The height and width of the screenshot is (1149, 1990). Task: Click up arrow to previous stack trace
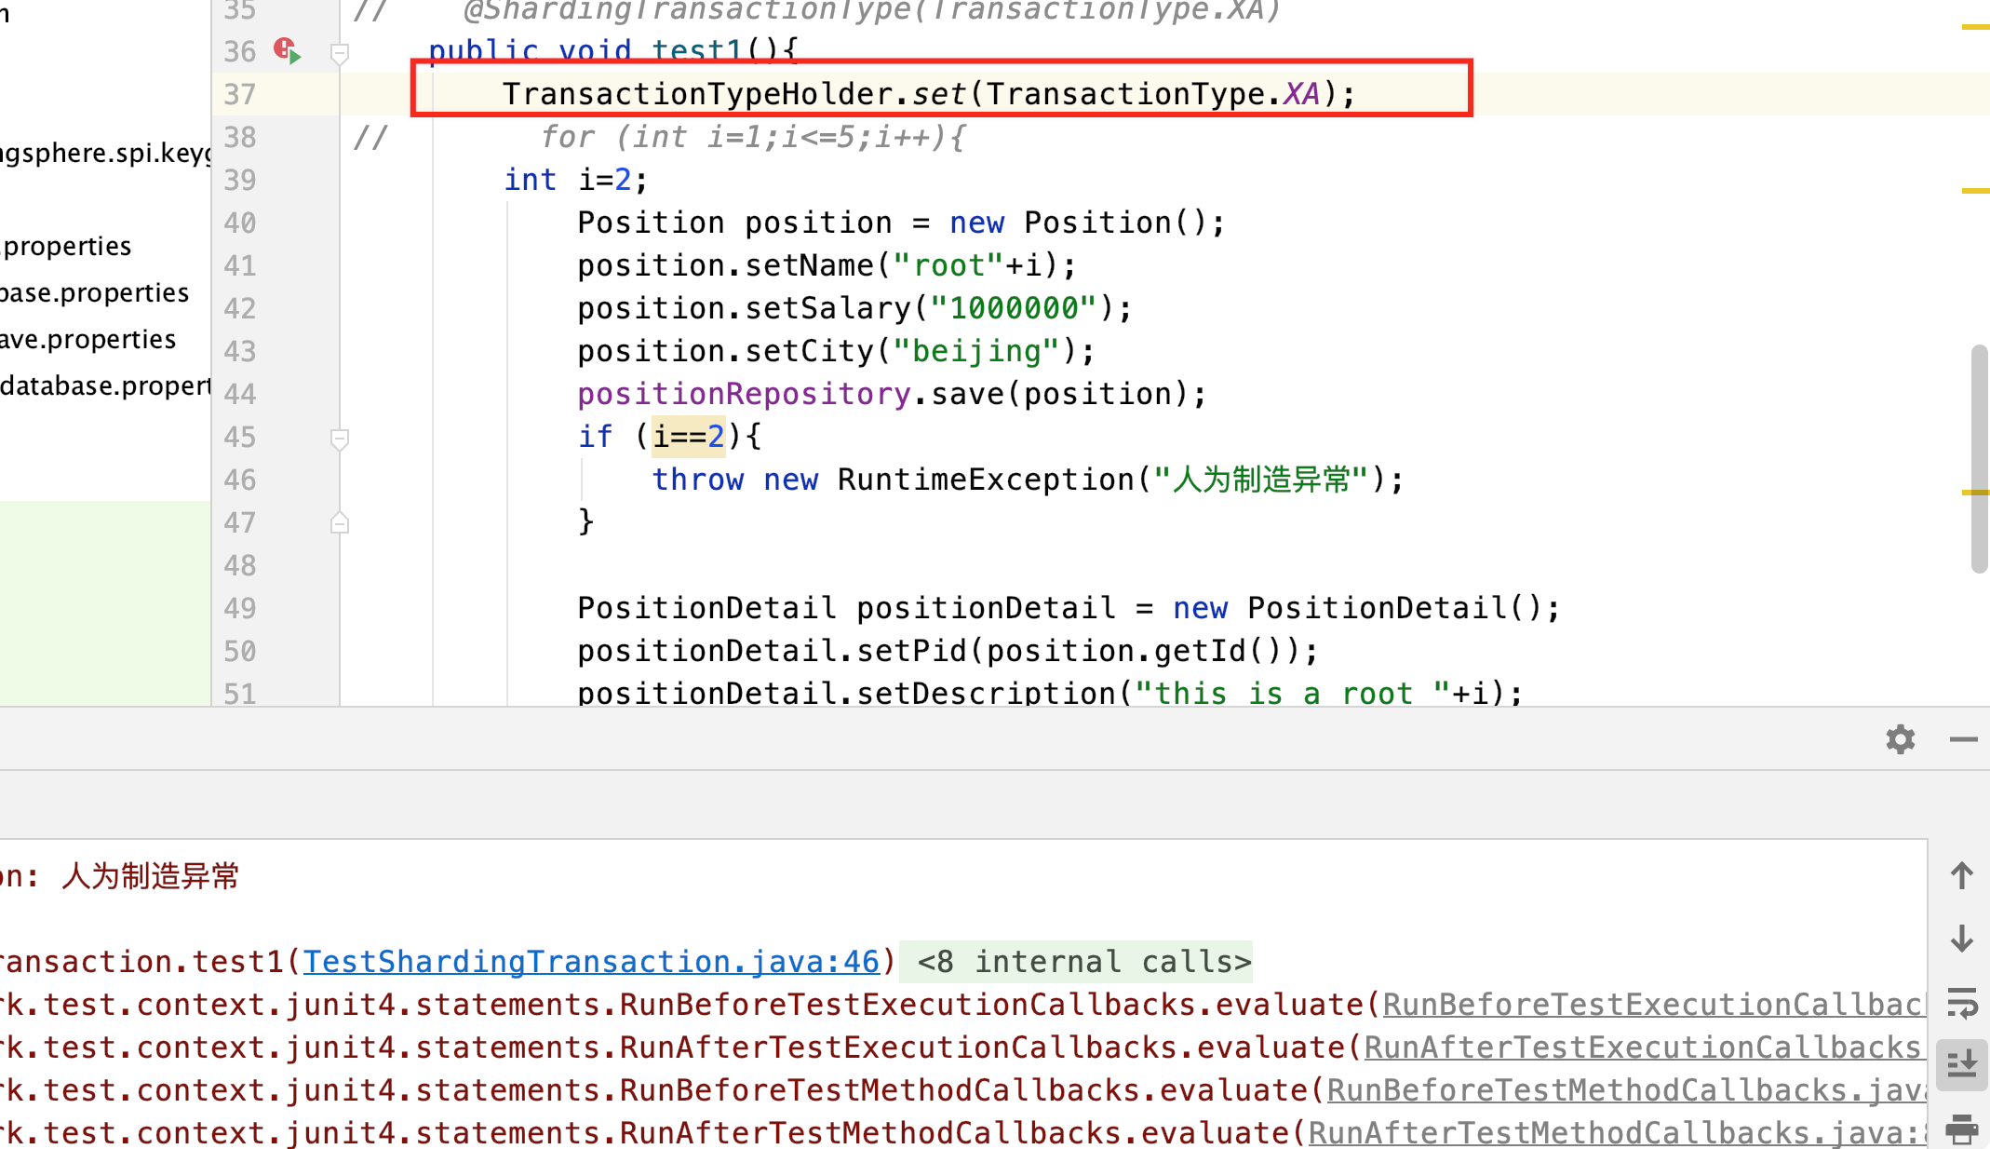pyautogui.click(x=1961, y=875)
